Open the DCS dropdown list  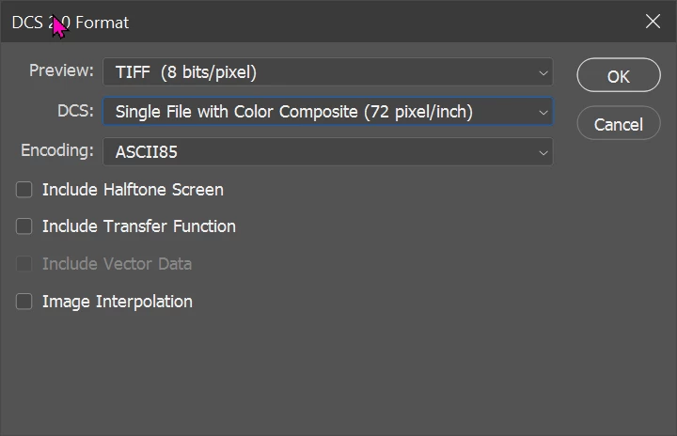pyautogui.click(x=327, y=112)
